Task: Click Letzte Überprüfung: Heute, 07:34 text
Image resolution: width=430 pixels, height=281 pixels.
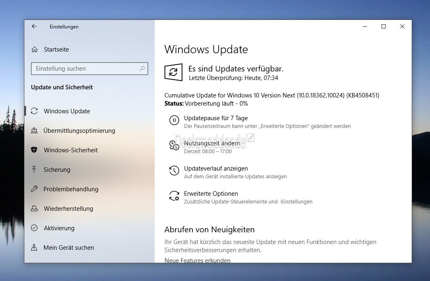Action: tap(234, 78)
